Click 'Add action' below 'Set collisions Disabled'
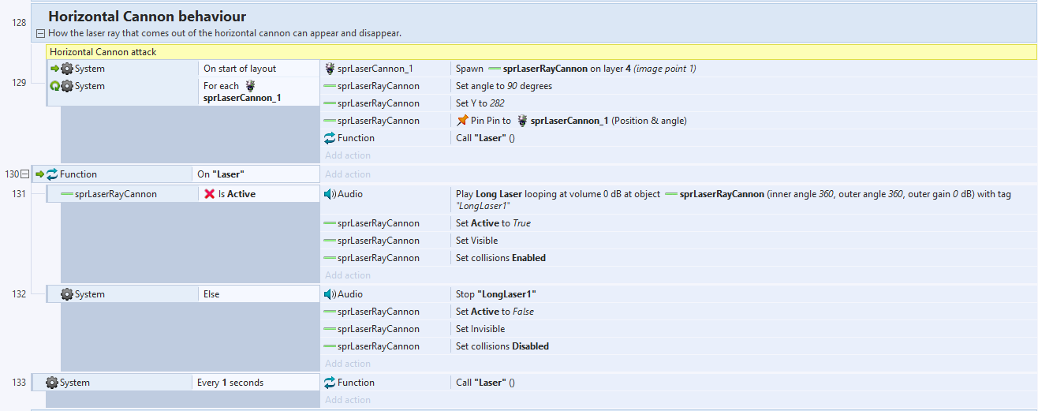This screenshot has height=411, width=1038. pos(348,364)
